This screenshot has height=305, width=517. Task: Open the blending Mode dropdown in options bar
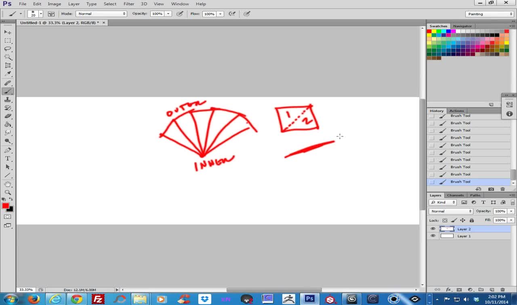(x=101, y=14)
